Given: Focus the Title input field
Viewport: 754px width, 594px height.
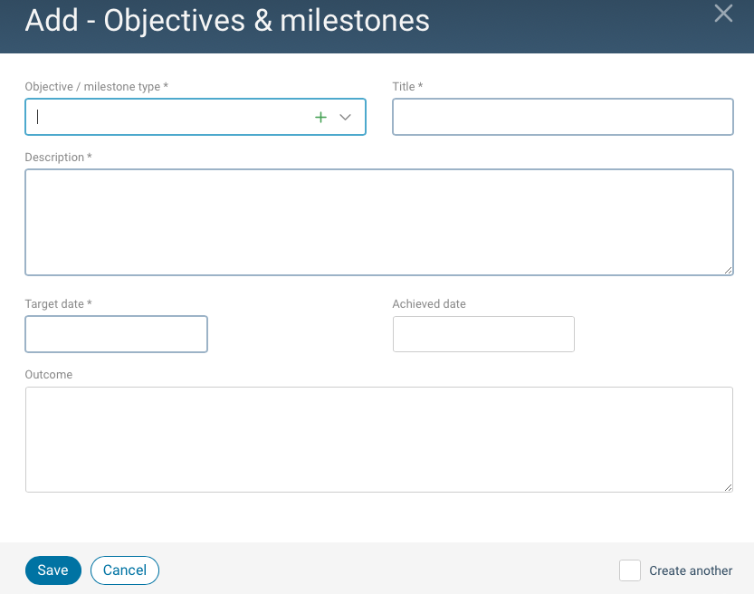Looking at the screenshot, I should pyautogui.click(x=562, y=117).
